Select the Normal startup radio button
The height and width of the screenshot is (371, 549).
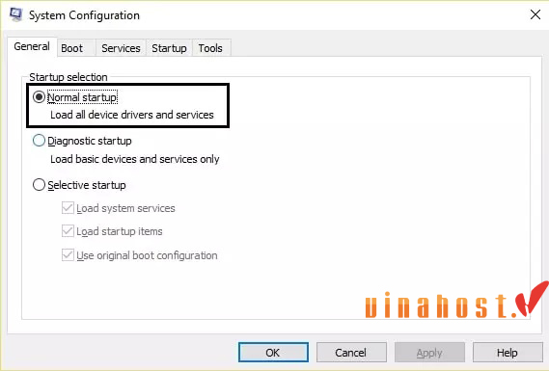[39, 97]
